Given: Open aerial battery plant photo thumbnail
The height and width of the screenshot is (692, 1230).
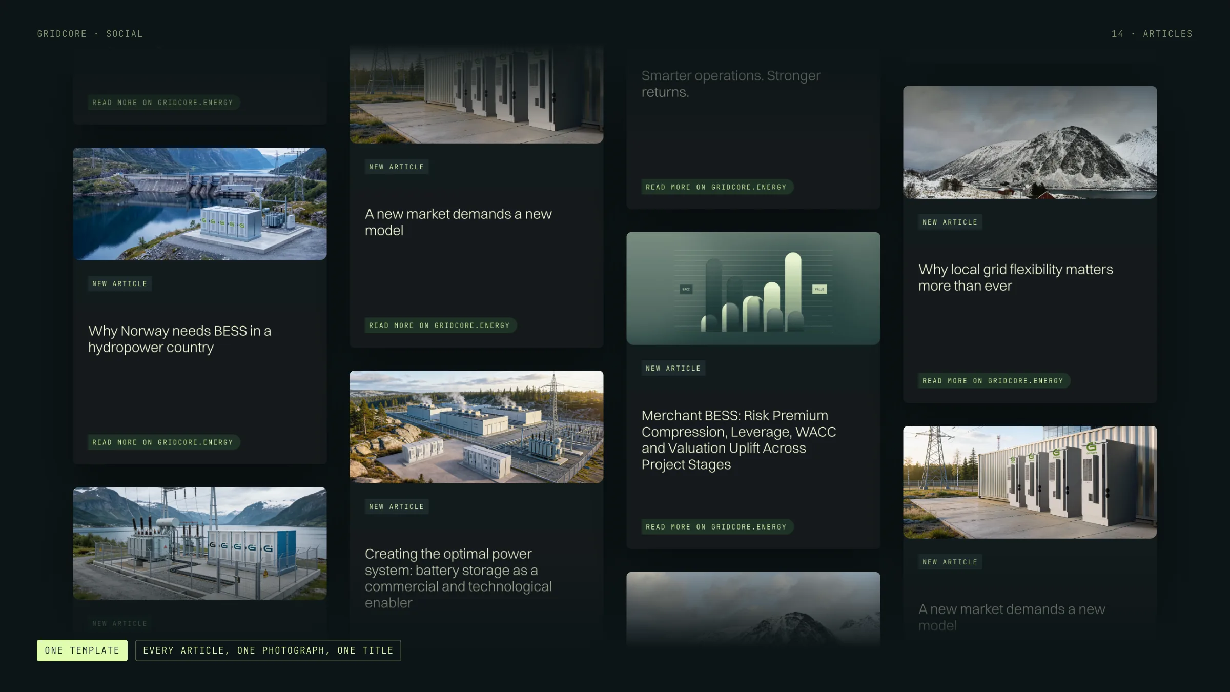Looking at the screenshot, I should (477, 427).
